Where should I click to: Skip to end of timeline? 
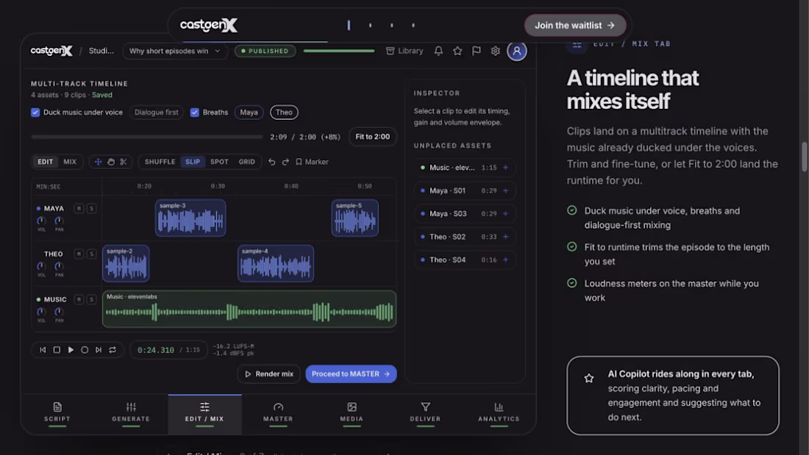click(x=99, y=350)
